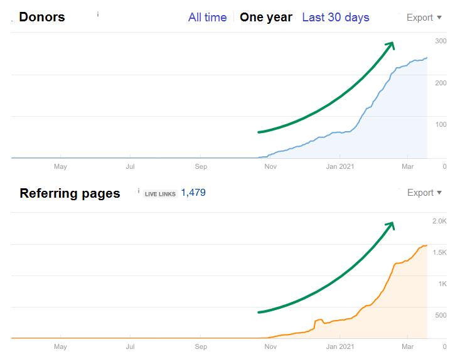Screen dimensions: 460x359
Task: Open the 1,479 live links count
Action: [x=193, y=193]
